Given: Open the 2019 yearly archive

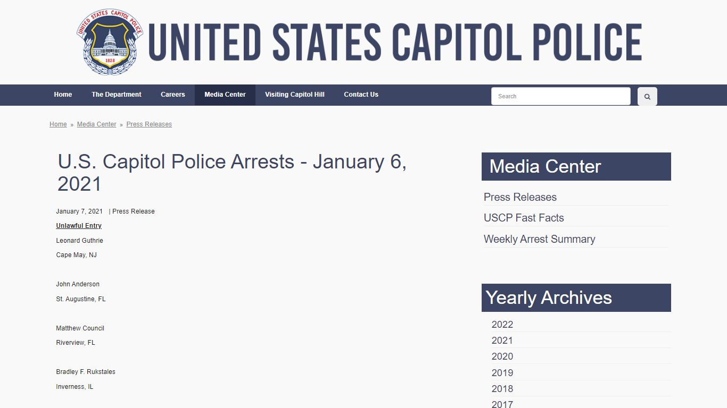Looking at the screenshot, I should tap(502, 373).
